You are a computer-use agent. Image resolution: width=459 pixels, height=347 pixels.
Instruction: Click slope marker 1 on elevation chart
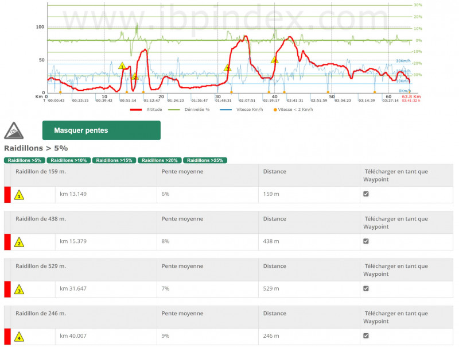tap(122, 66)
